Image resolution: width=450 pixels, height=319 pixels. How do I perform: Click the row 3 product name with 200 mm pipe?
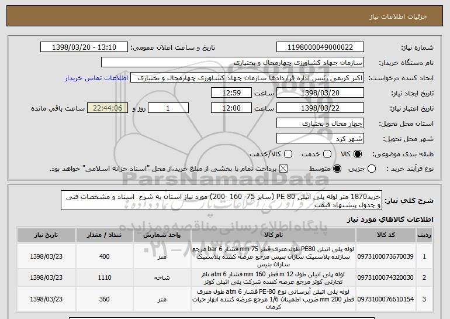(x=274, y=299)
